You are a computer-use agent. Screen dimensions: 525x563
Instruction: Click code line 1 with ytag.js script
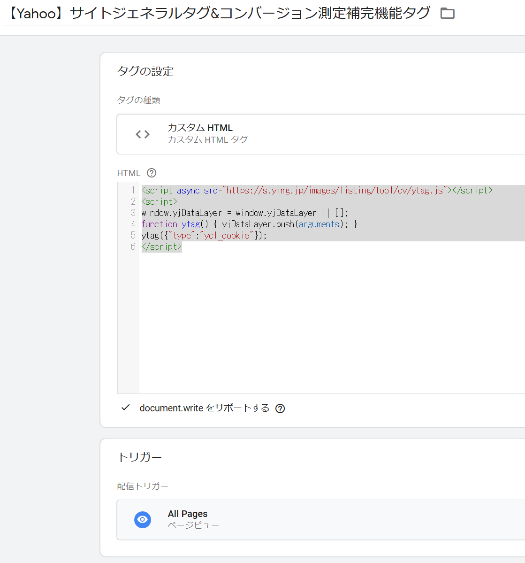317,190
